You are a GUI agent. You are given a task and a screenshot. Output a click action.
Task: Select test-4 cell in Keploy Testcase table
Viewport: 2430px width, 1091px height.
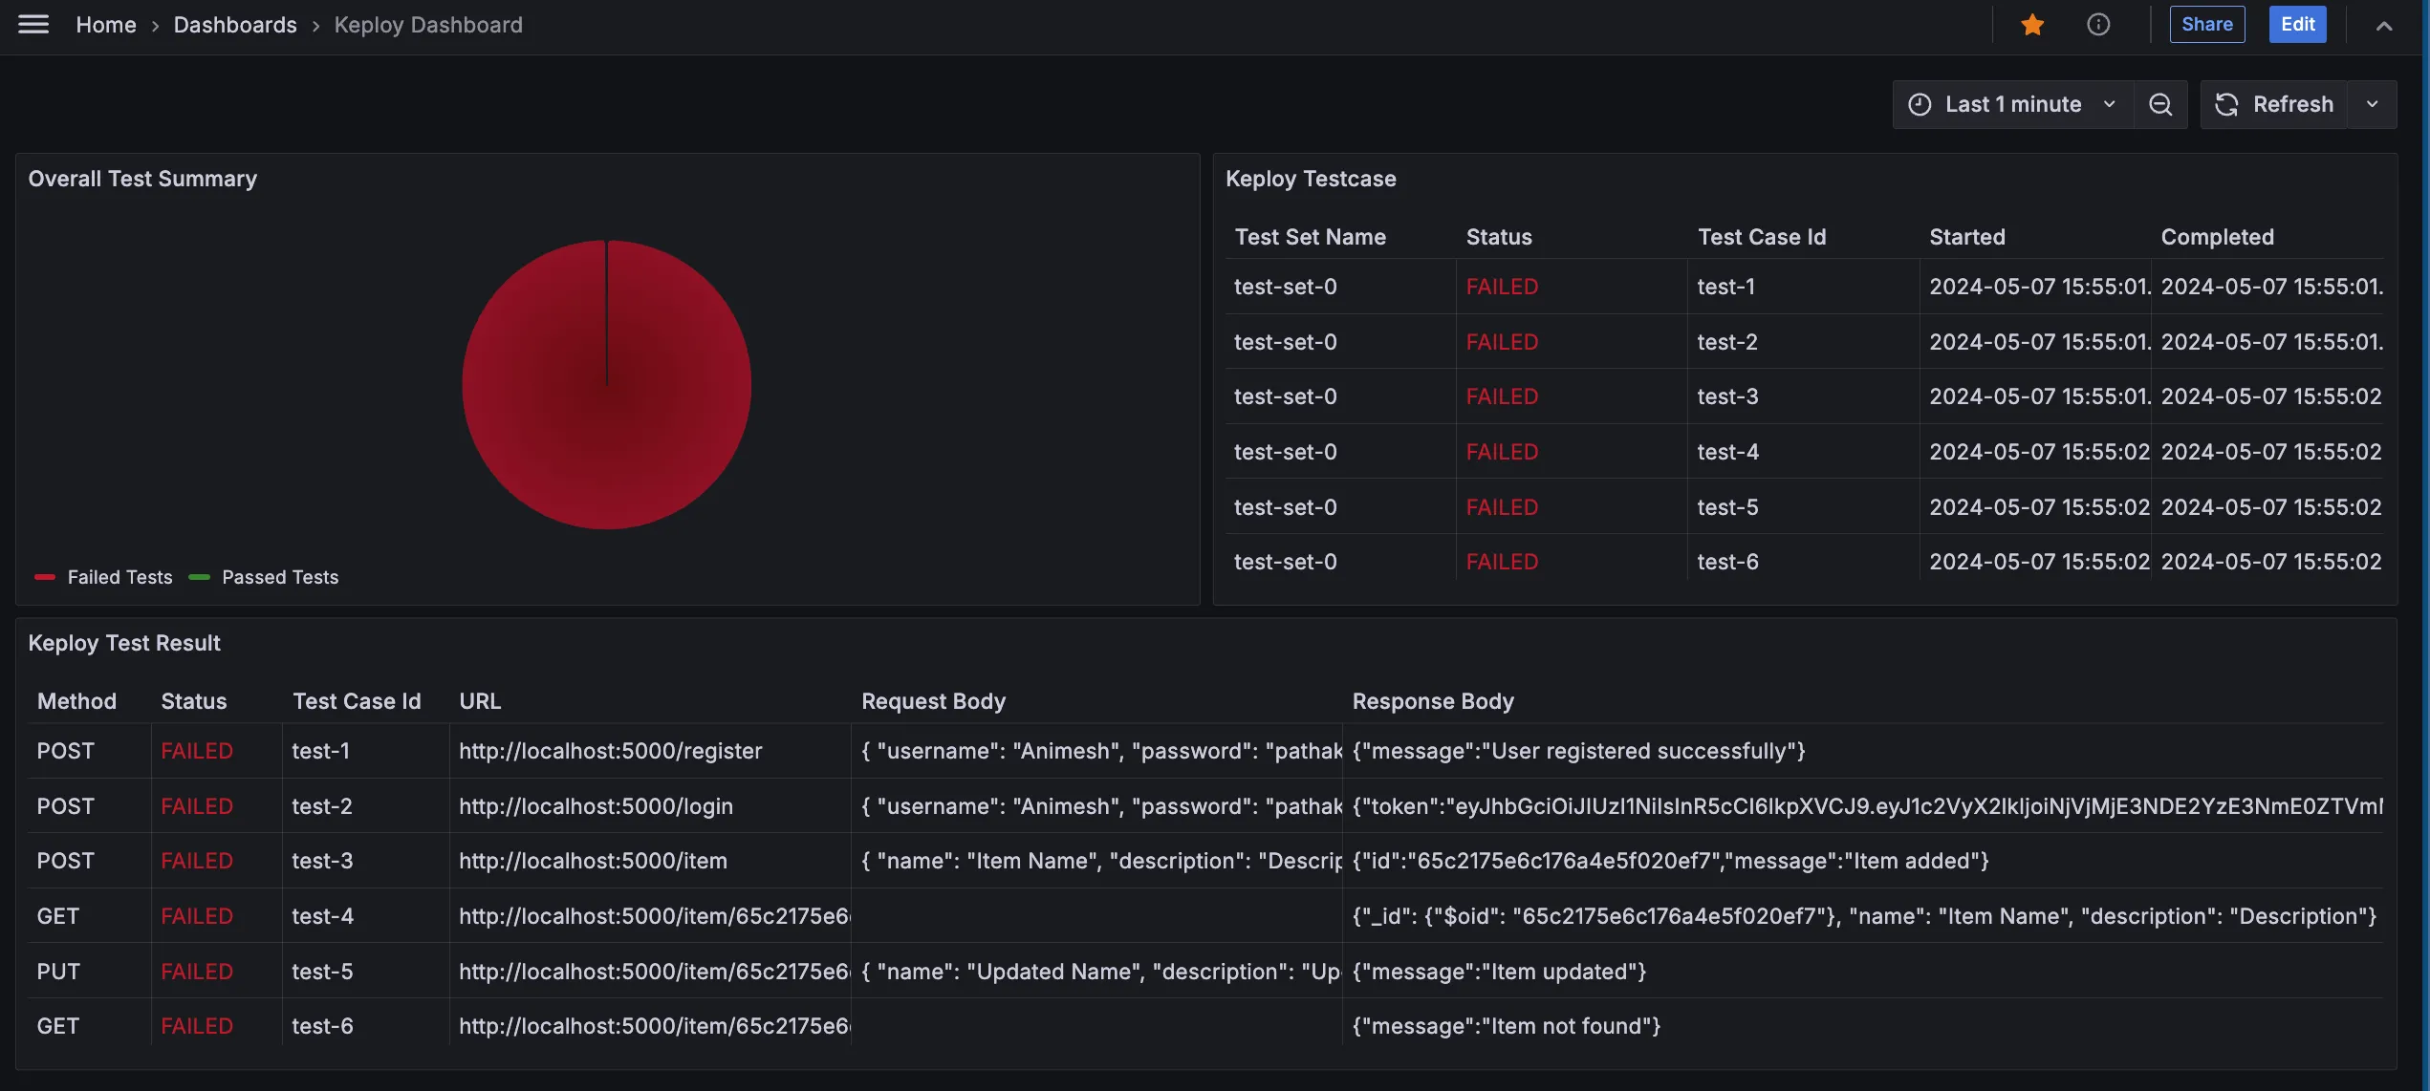[x=1803, y=452]
